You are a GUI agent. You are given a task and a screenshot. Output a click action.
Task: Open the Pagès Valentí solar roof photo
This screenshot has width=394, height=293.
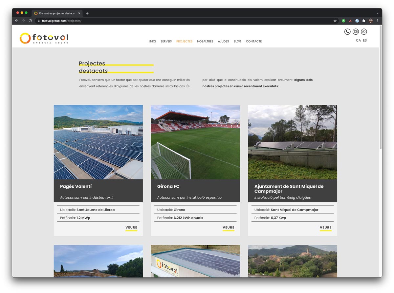[98, 142]
